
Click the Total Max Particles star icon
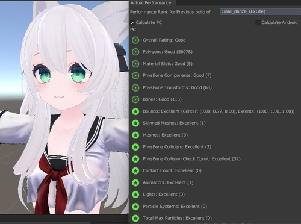135,218
